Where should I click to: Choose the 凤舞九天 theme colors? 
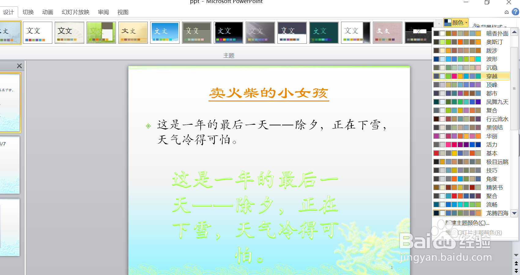click(x=471, y=102)
